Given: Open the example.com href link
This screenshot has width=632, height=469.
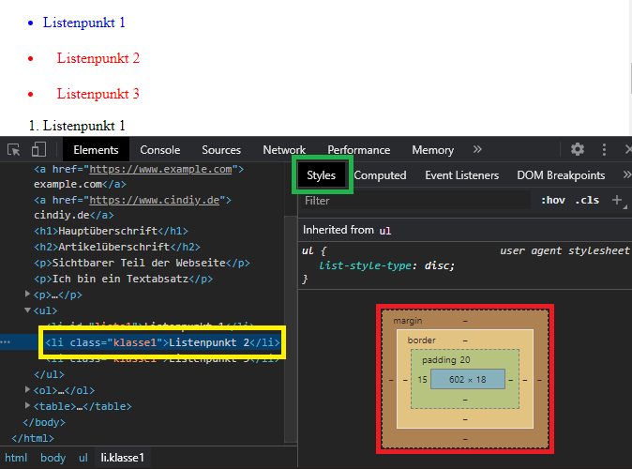Looking at the screenshot, I should point(160,169).
